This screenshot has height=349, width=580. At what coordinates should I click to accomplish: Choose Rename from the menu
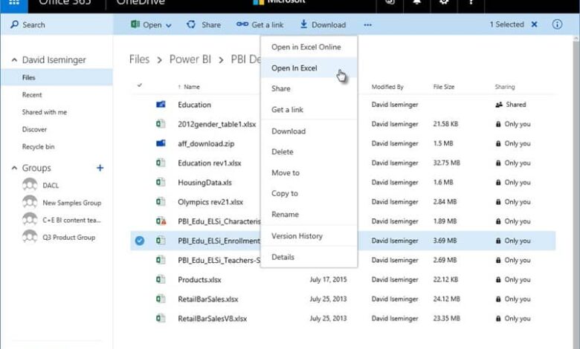point(309,214)
